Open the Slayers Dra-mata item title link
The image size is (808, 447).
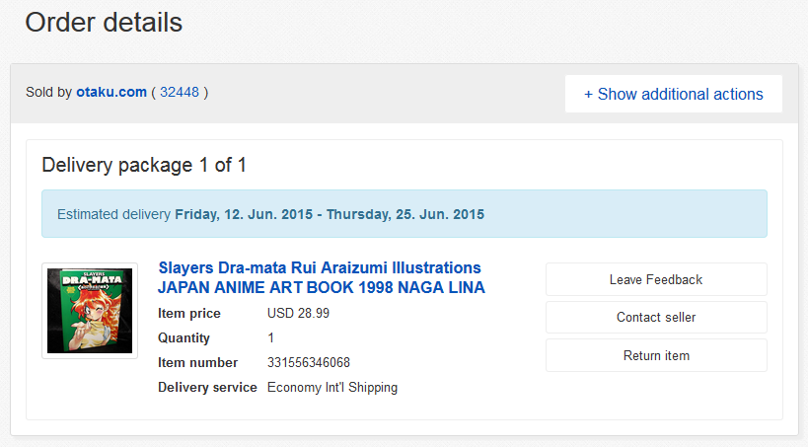point(321,277)
